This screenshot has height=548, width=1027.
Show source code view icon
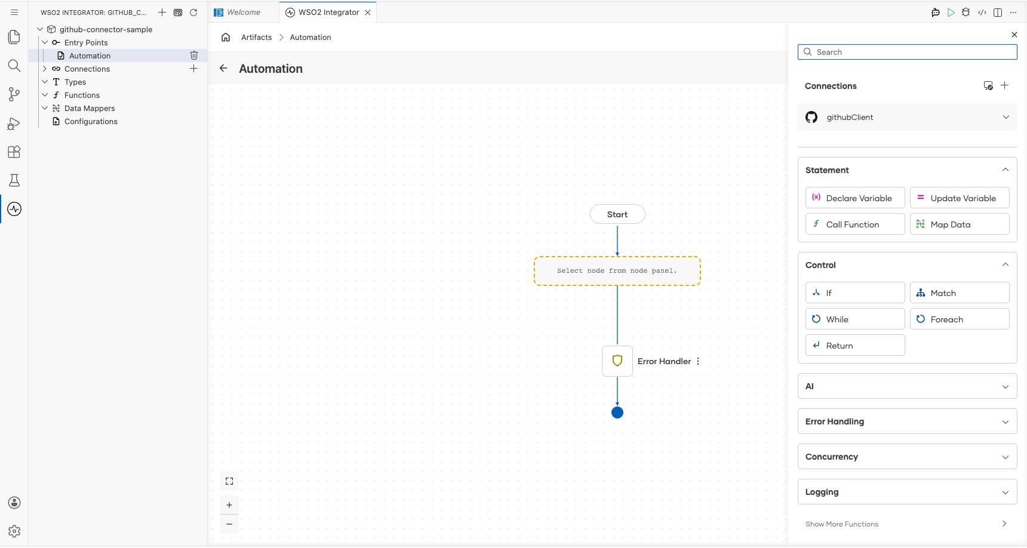pos(982,12)
